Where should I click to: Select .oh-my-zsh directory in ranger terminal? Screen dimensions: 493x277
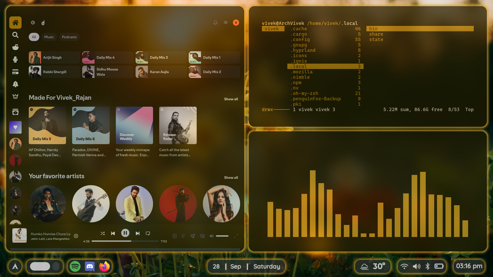tap(325, 93)
